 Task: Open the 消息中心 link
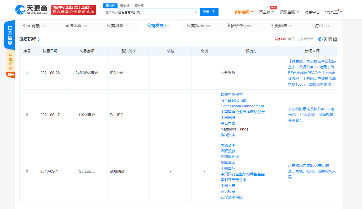312,12
